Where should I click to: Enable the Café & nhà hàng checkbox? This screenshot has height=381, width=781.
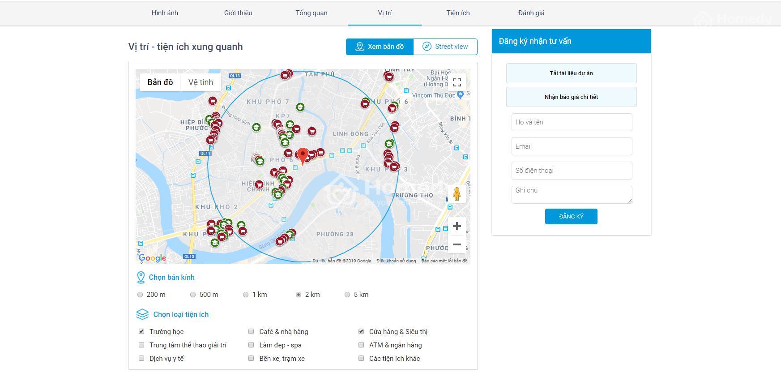pyautogui.click(x=251, y=332)
